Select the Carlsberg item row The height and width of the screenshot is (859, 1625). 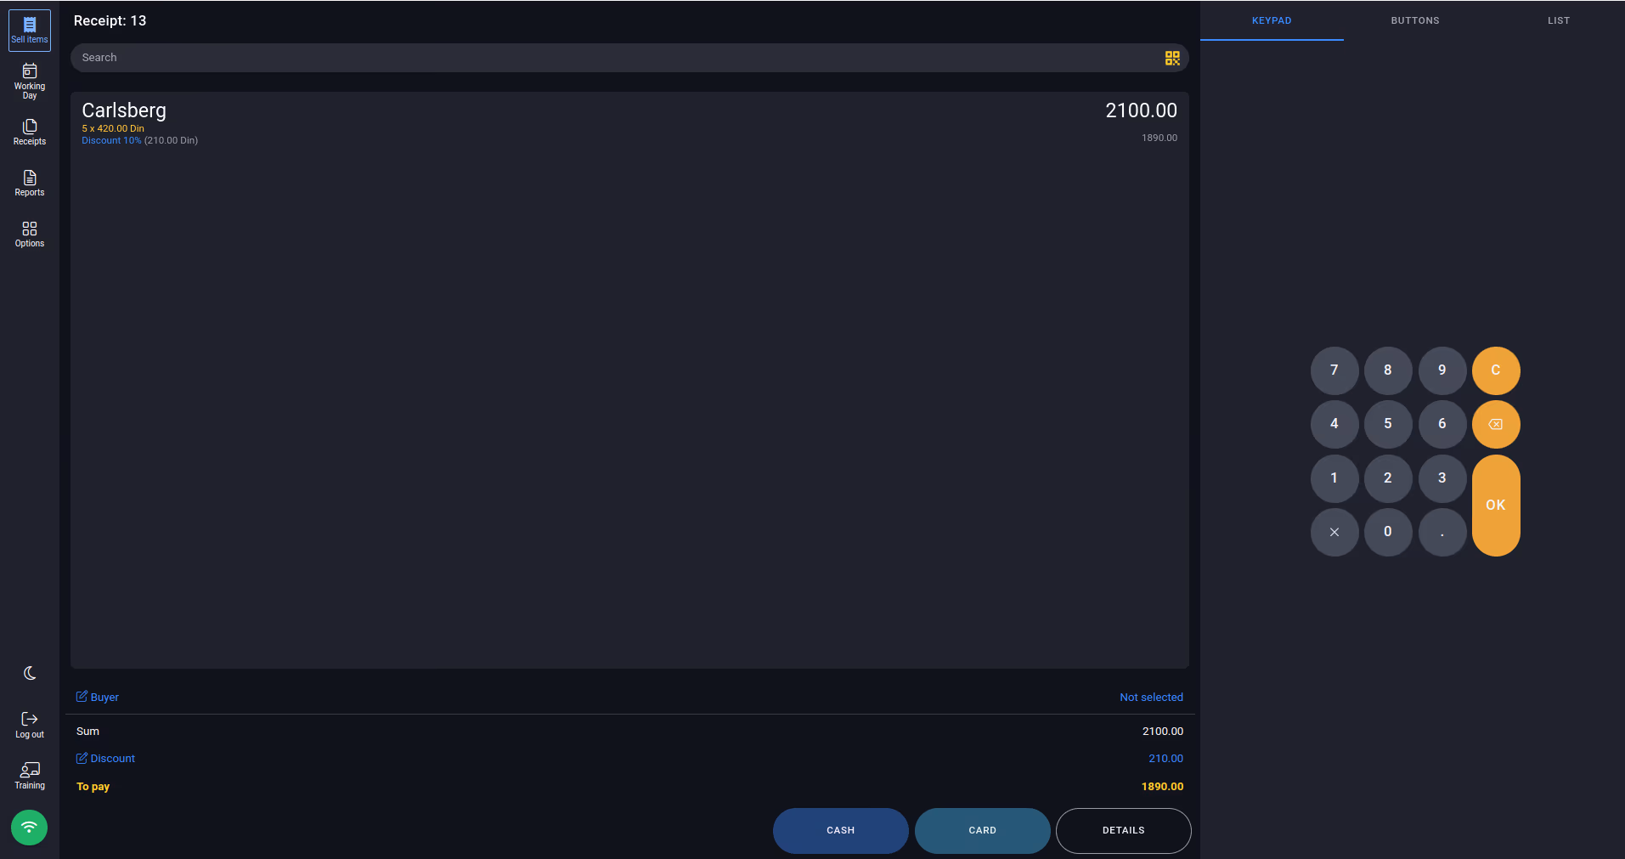pos(629,123)
